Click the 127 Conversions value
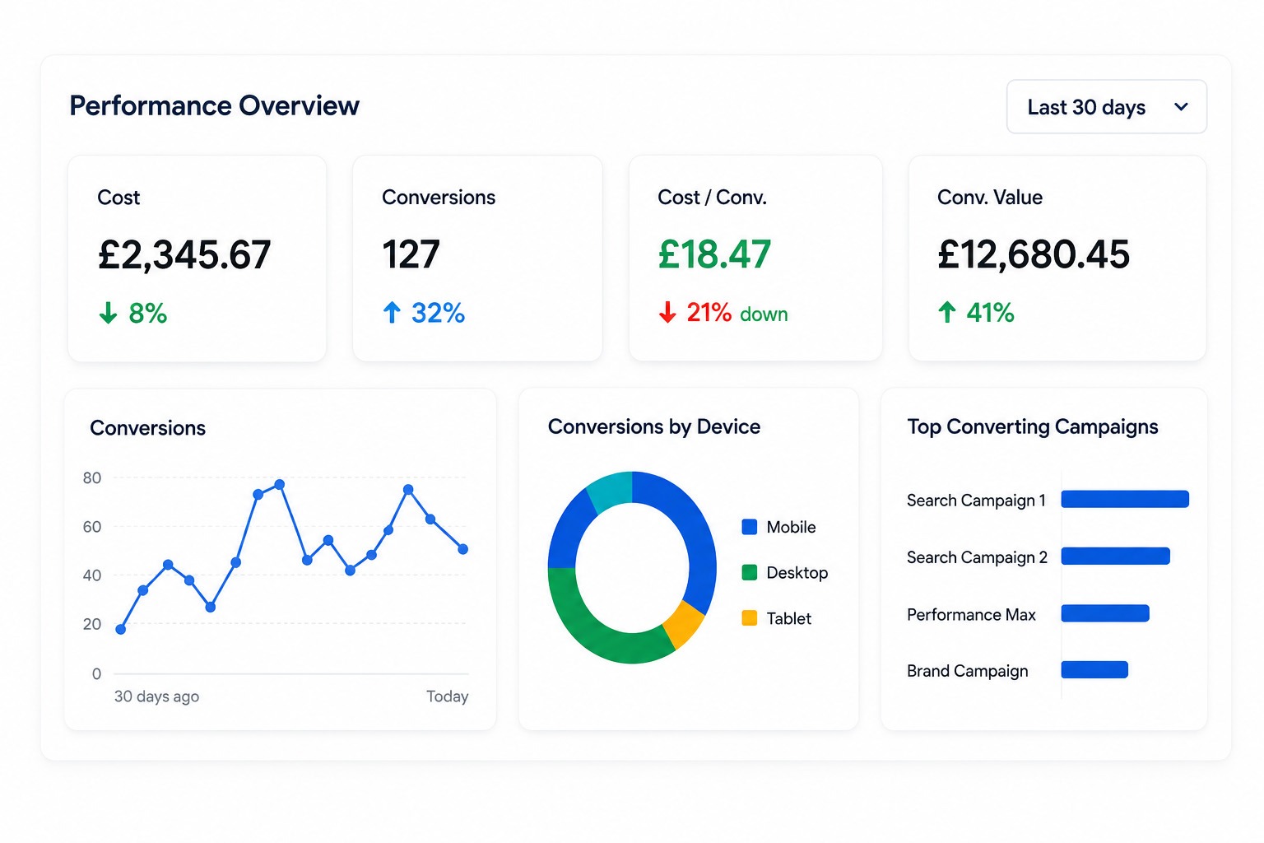 click(x=411, y=254)
